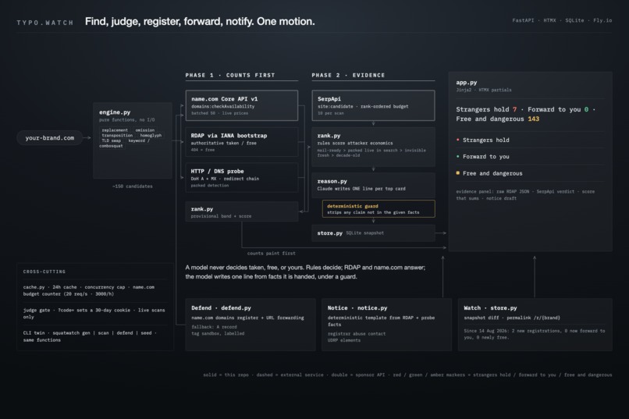Click 'Claude writes ONE line per top card'
This screenshot has width=629, height=419.
tap(361, 189)
